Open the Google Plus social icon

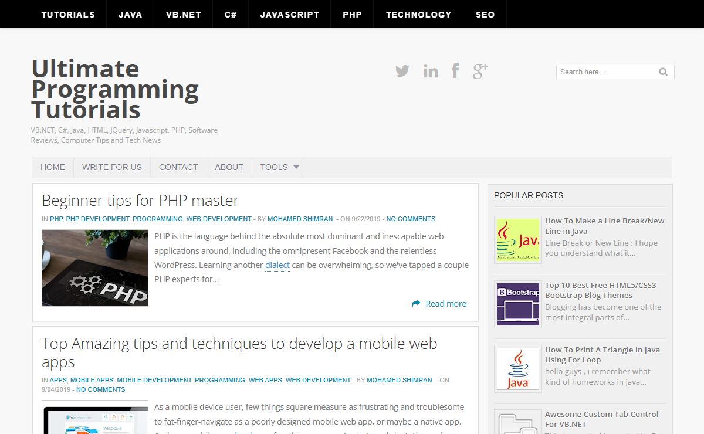[x=480, y=71]
